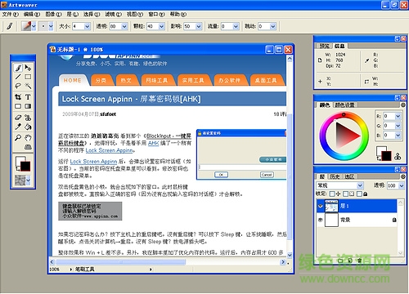Open the layers panel options menu icon
409x294 pixels.
402,176
